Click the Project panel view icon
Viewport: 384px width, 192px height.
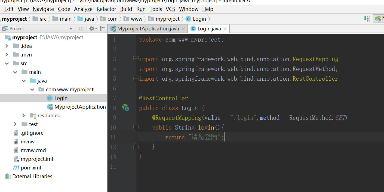(x=5, y=29)
